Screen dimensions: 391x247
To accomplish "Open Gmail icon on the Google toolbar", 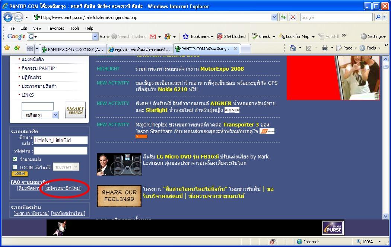I will tap(153, 36).
